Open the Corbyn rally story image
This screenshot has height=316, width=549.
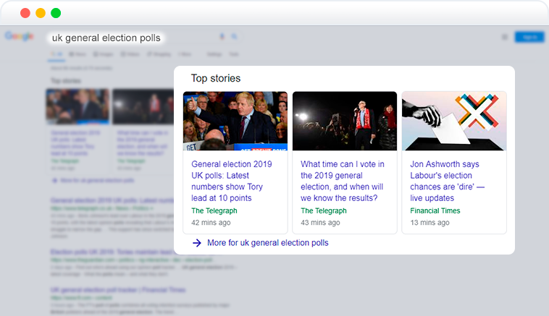345,121
